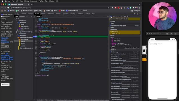Viewport: 179px width, 101px height.
Task: Disable the App.tsx:31 breakpoint checkbox
Action: (111, 32)
